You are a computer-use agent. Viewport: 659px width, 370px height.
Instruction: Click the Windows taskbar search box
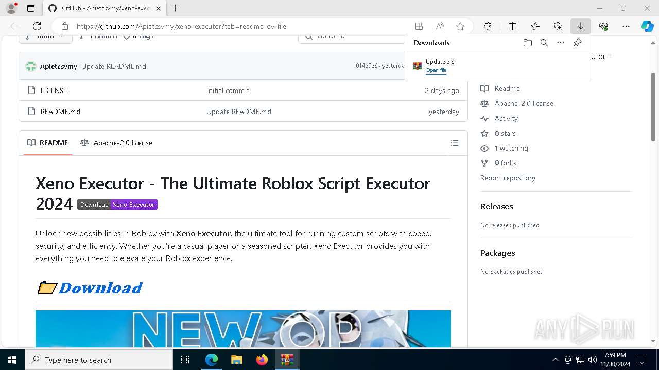click(99, 360)
